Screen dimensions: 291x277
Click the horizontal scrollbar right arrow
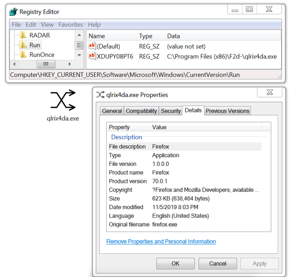(70, 64)
